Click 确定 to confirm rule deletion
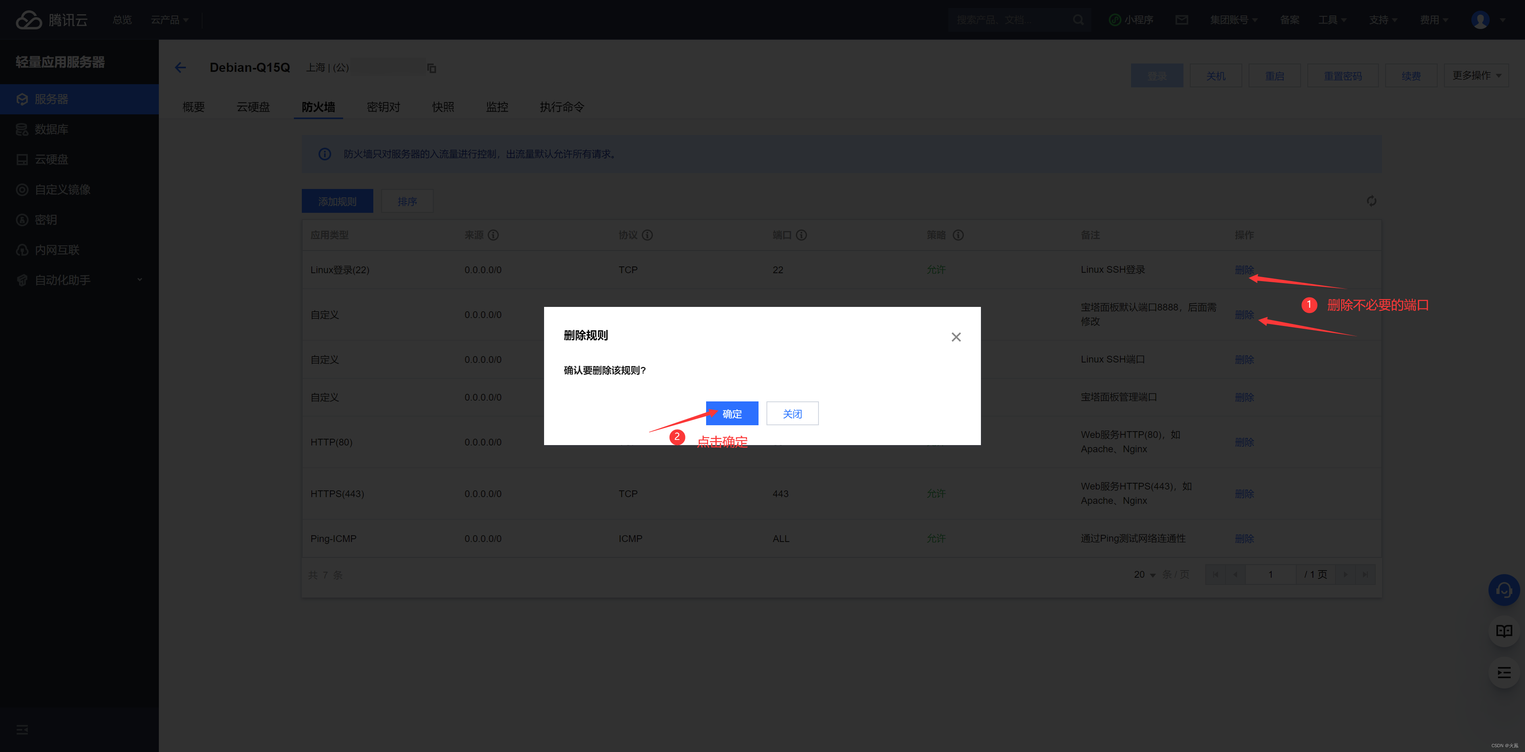This screenshot has height=752, width=1525. coord(730,413)
